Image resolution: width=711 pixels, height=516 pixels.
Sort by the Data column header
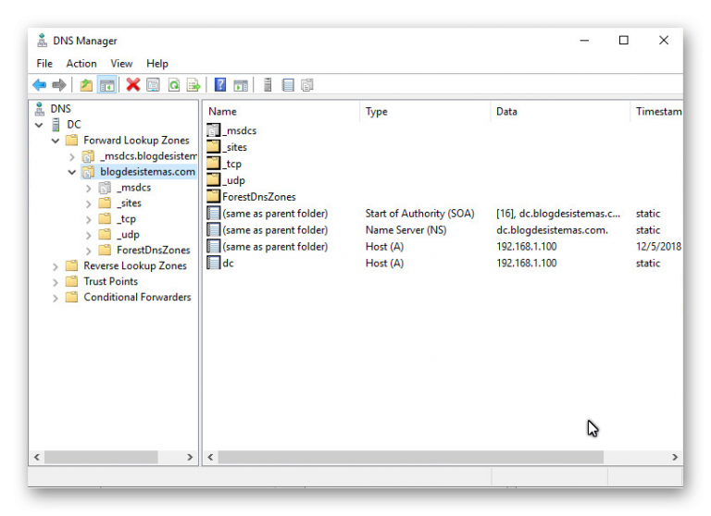560,112
